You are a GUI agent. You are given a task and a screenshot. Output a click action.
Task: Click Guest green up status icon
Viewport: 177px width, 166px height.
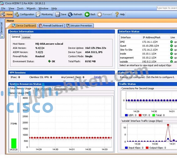click(x=172, y=46)
